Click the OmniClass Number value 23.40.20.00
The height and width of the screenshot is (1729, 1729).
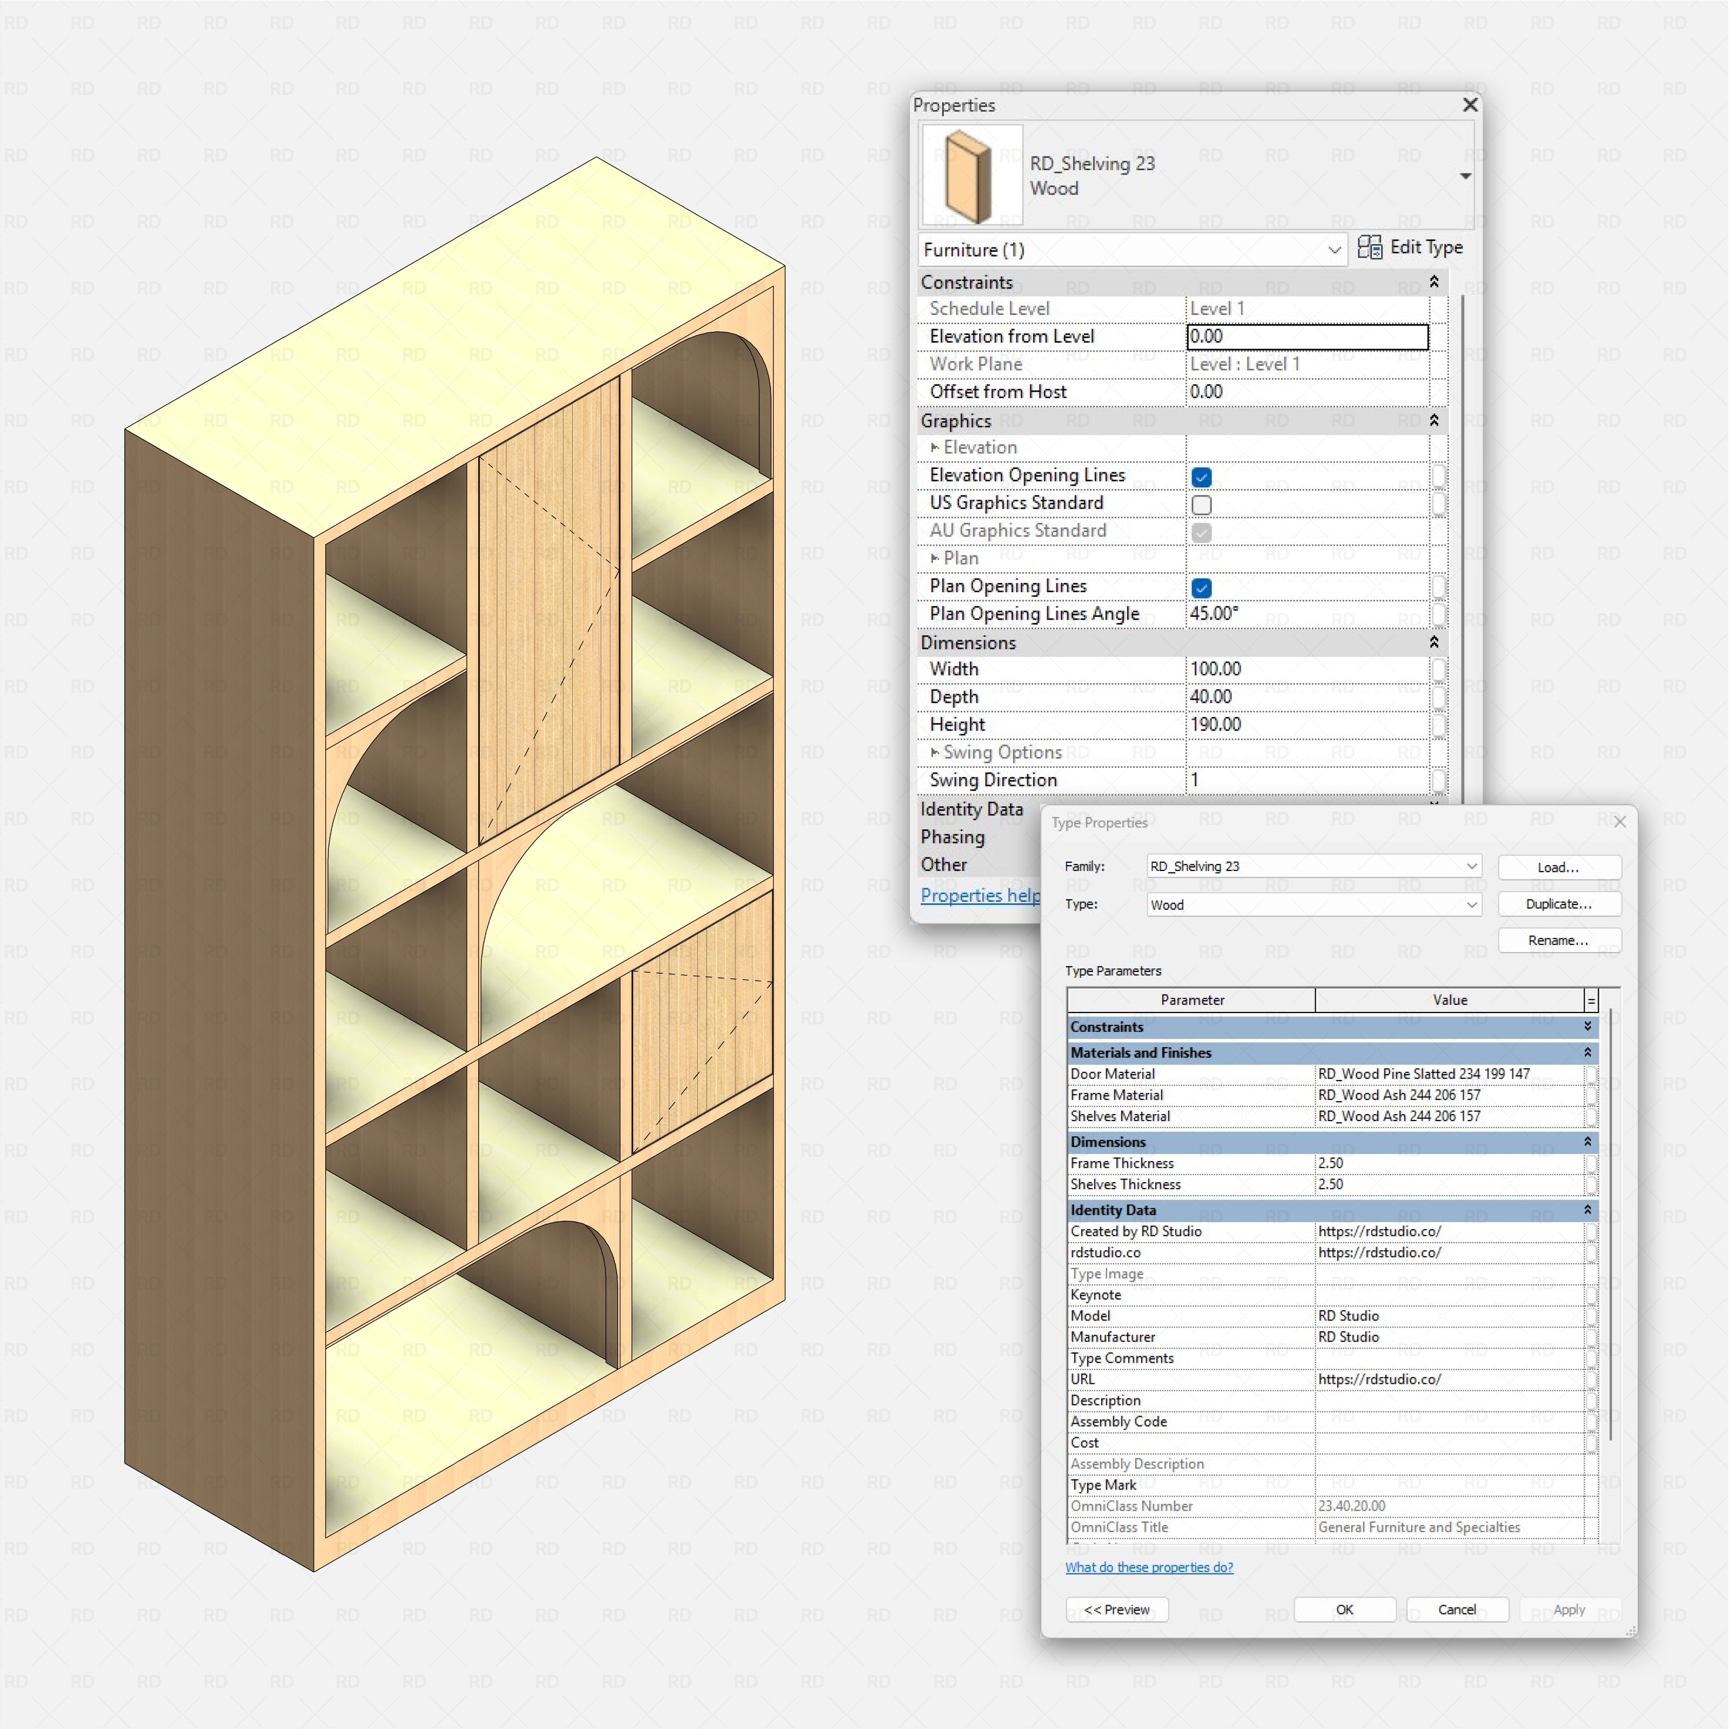[1449, 1507]
